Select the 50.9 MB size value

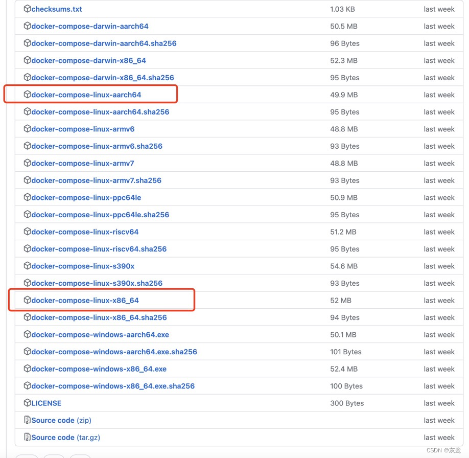[x=344, y=198]
